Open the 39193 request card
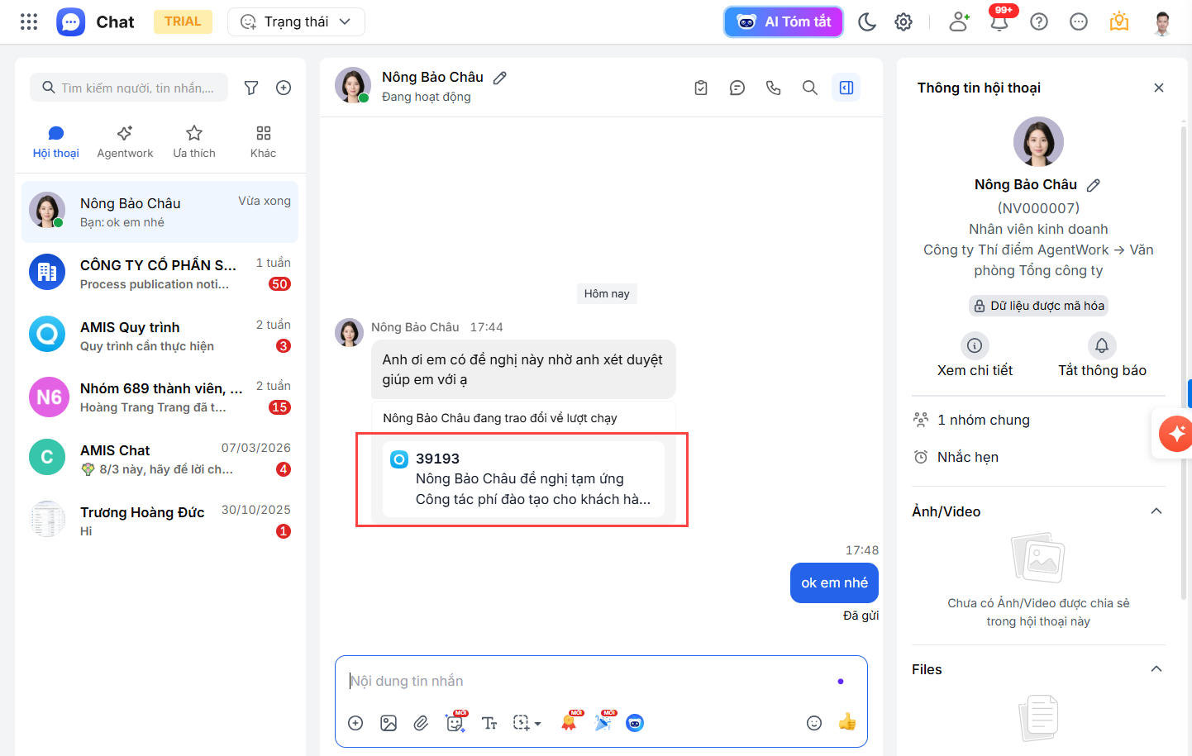The width and height of the screenshot is (1192, 756). point(523,479)
